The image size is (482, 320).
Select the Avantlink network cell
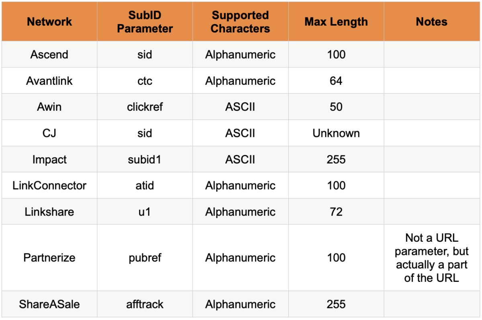(49, 81)
